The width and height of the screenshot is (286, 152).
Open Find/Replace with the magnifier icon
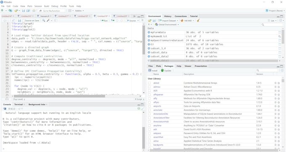(44, 21)
